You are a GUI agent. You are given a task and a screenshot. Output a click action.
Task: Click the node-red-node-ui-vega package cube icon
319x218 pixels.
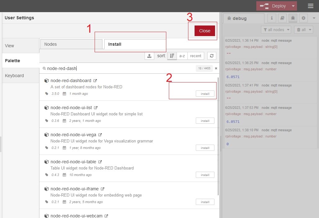pyautogui.click(x=46, y=135)
